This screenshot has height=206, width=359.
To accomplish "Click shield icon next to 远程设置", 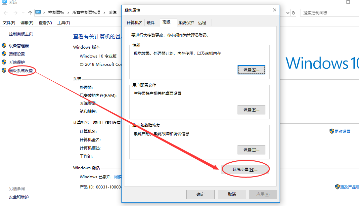I will point(4,54).
